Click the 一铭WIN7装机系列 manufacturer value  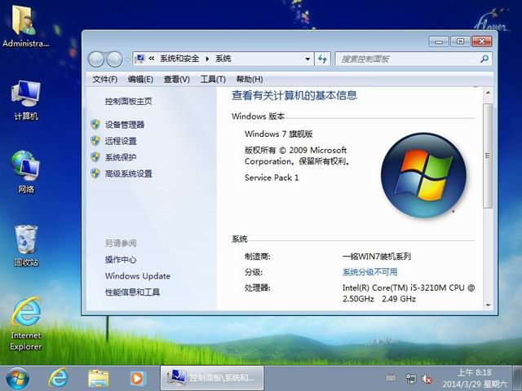coord(377,257)
